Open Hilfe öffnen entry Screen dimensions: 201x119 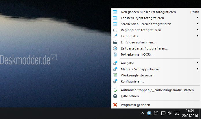click(x=156, y=96)
